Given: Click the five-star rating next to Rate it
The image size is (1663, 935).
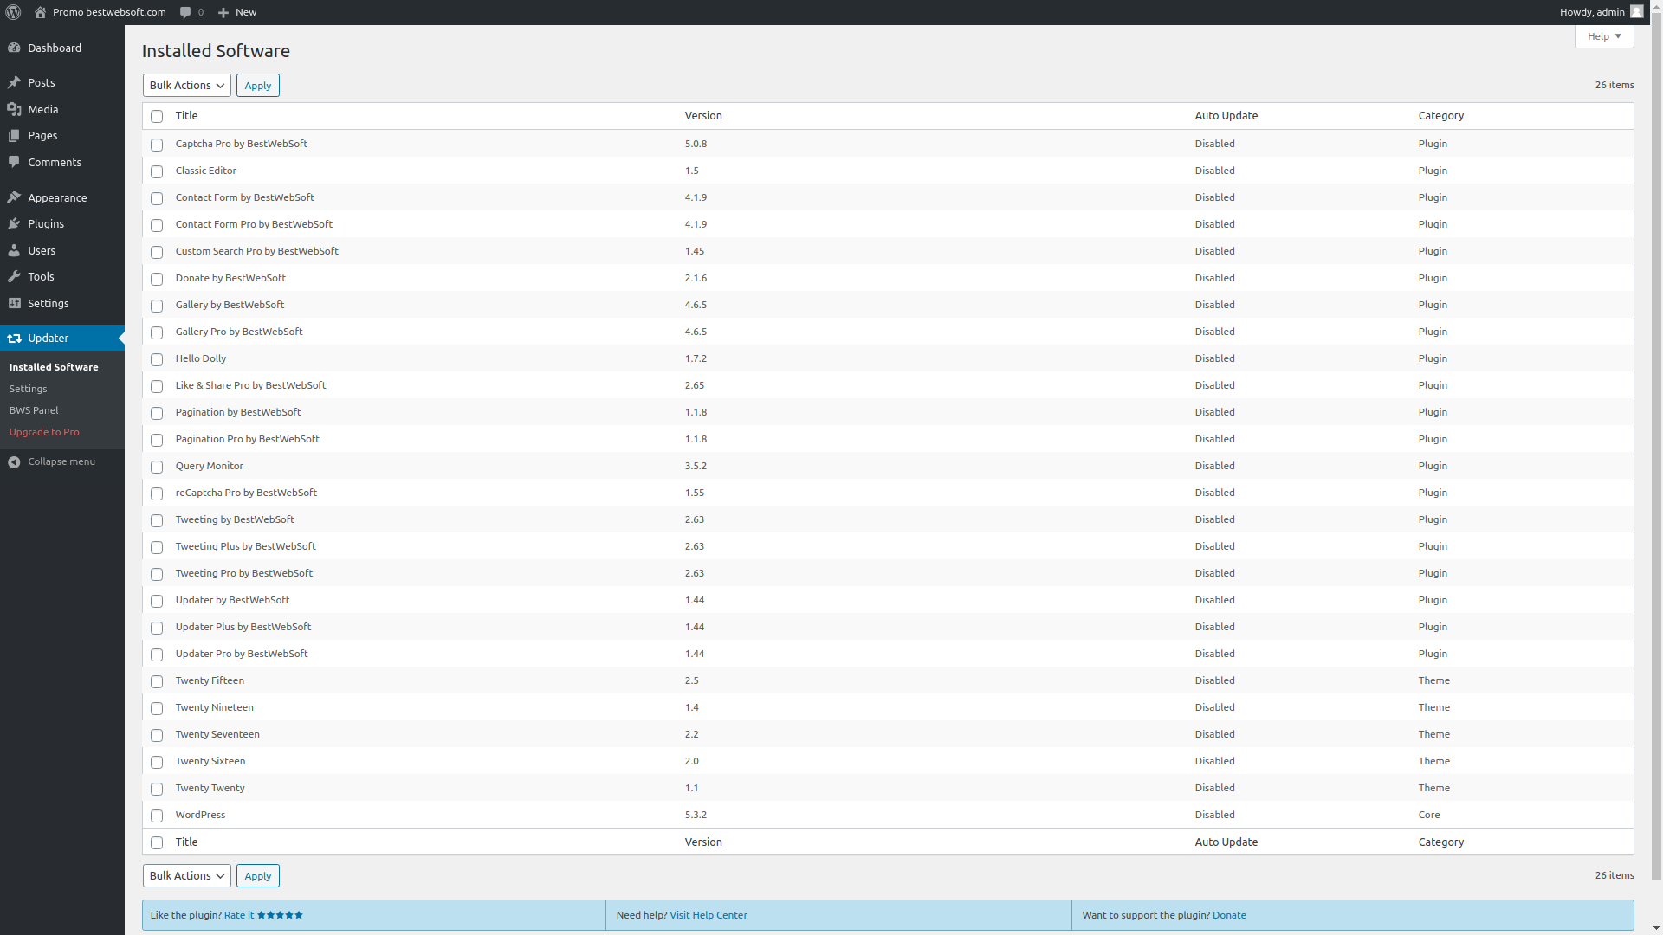Looking at the screenshot, I should 280,914.
